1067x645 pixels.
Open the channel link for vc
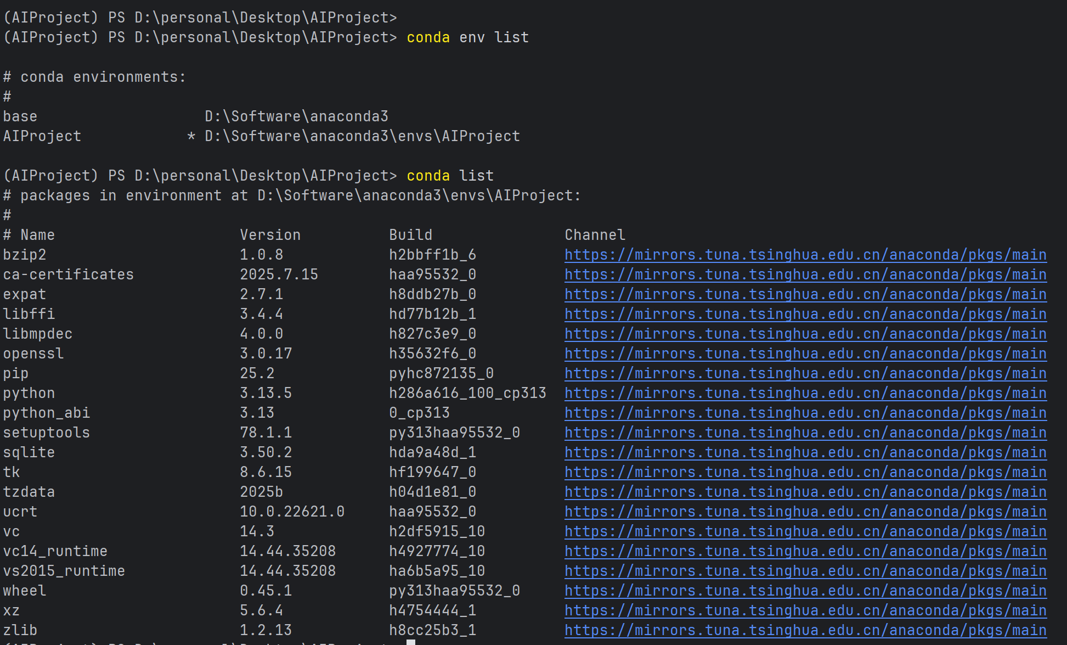tap(805, 531)
